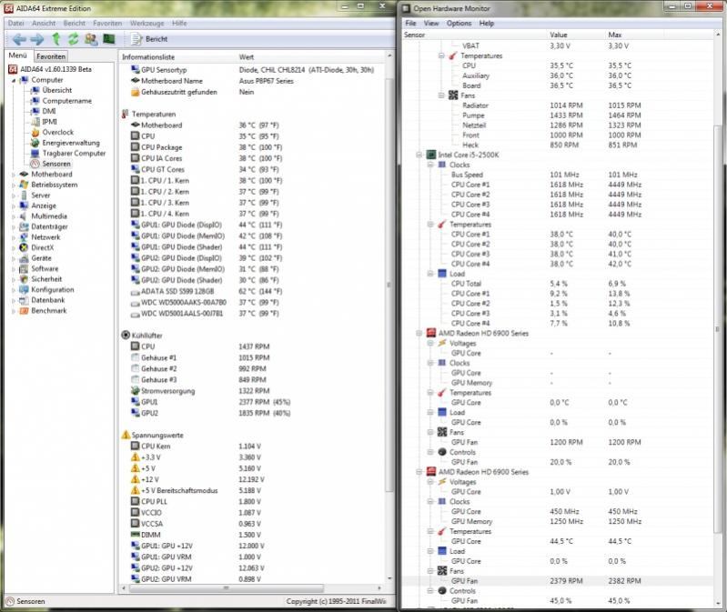Viewport: 727px width, 612px height.
Task: Select Overclock in the AIDA64 tree
Action: point(58,132)
